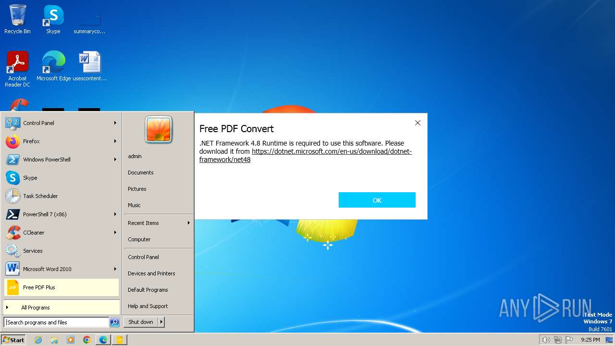Click the Firefox icon in Start menu
The height and width of the screenshot is (346, 615).
point(12,141)
